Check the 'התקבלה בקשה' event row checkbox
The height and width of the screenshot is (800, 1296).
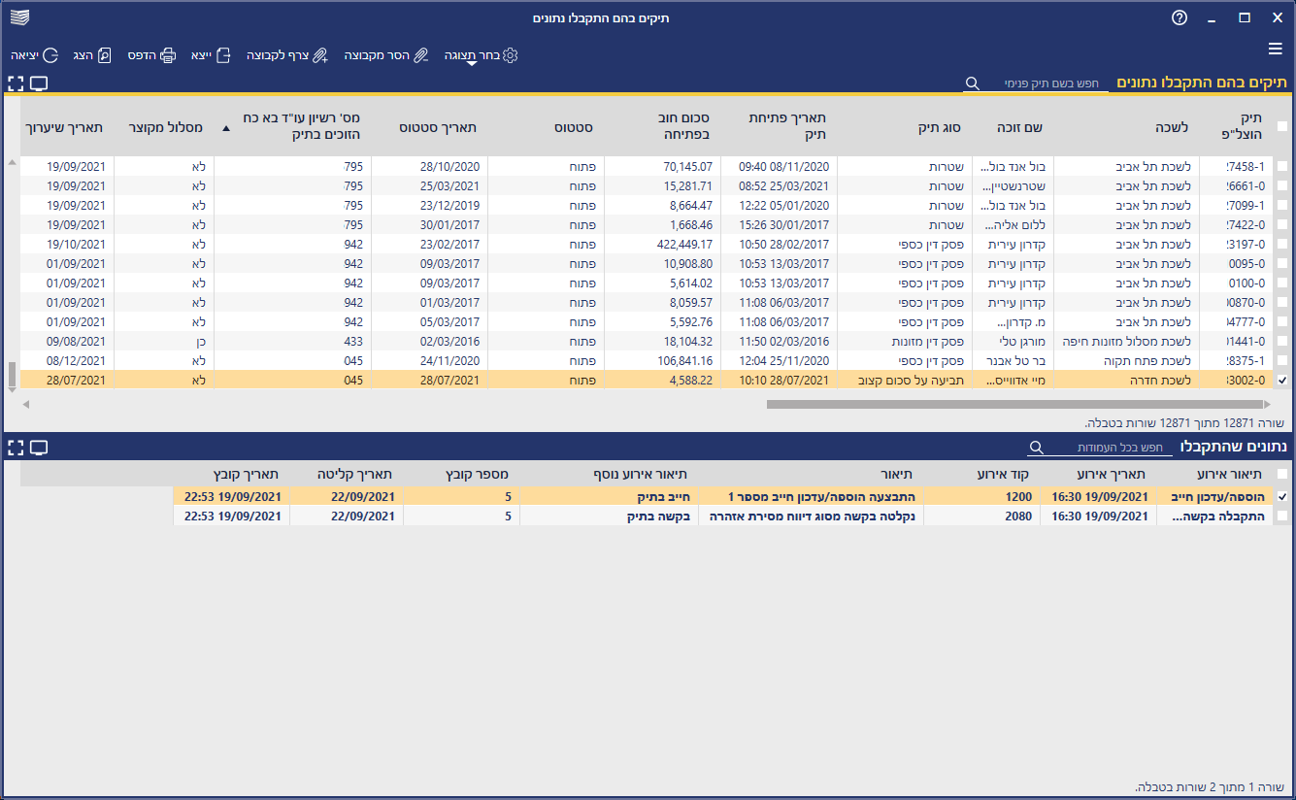[1282, 517]
